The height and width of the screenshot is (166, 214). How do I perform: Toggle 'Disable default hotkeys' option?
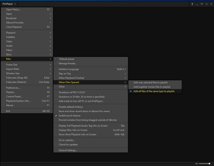[91, 107]
